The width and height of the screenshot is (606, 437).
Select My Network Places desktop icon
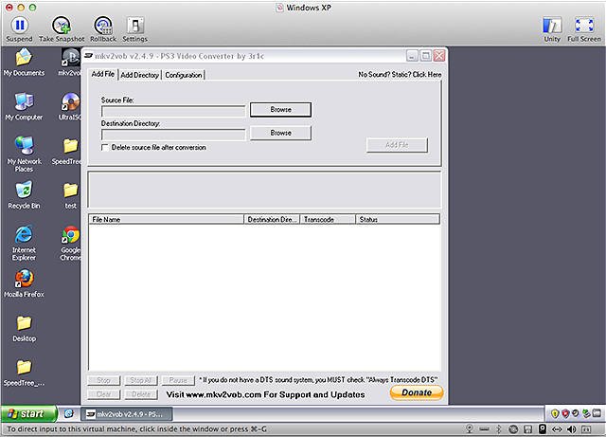click(x=24, y=154)
